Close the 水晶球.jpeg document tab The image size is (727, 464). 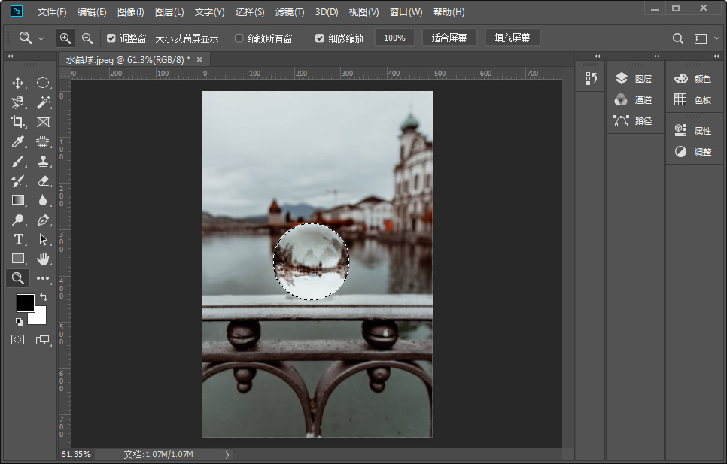tap(199, 59)
